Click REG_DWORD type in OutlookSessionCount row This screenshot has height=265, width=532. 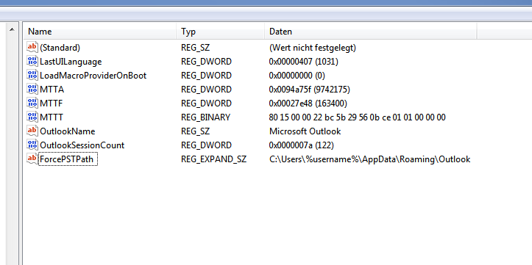tap(206, 145)
